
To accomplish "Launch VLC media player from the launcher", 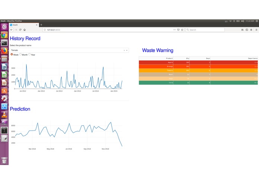I will [x=4, y=114].
